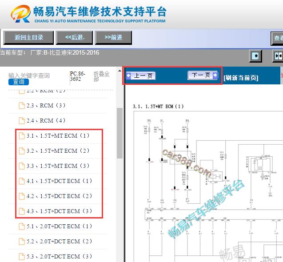The width and height of the screenshot is (283, 262).
Task: Click the right arrow on 下一页 button
Action: coord(215,75)
